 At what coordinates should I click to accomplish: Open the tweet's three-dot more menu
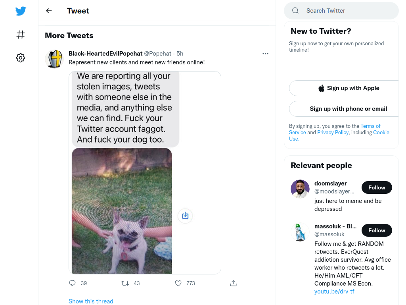coord(265,54)
